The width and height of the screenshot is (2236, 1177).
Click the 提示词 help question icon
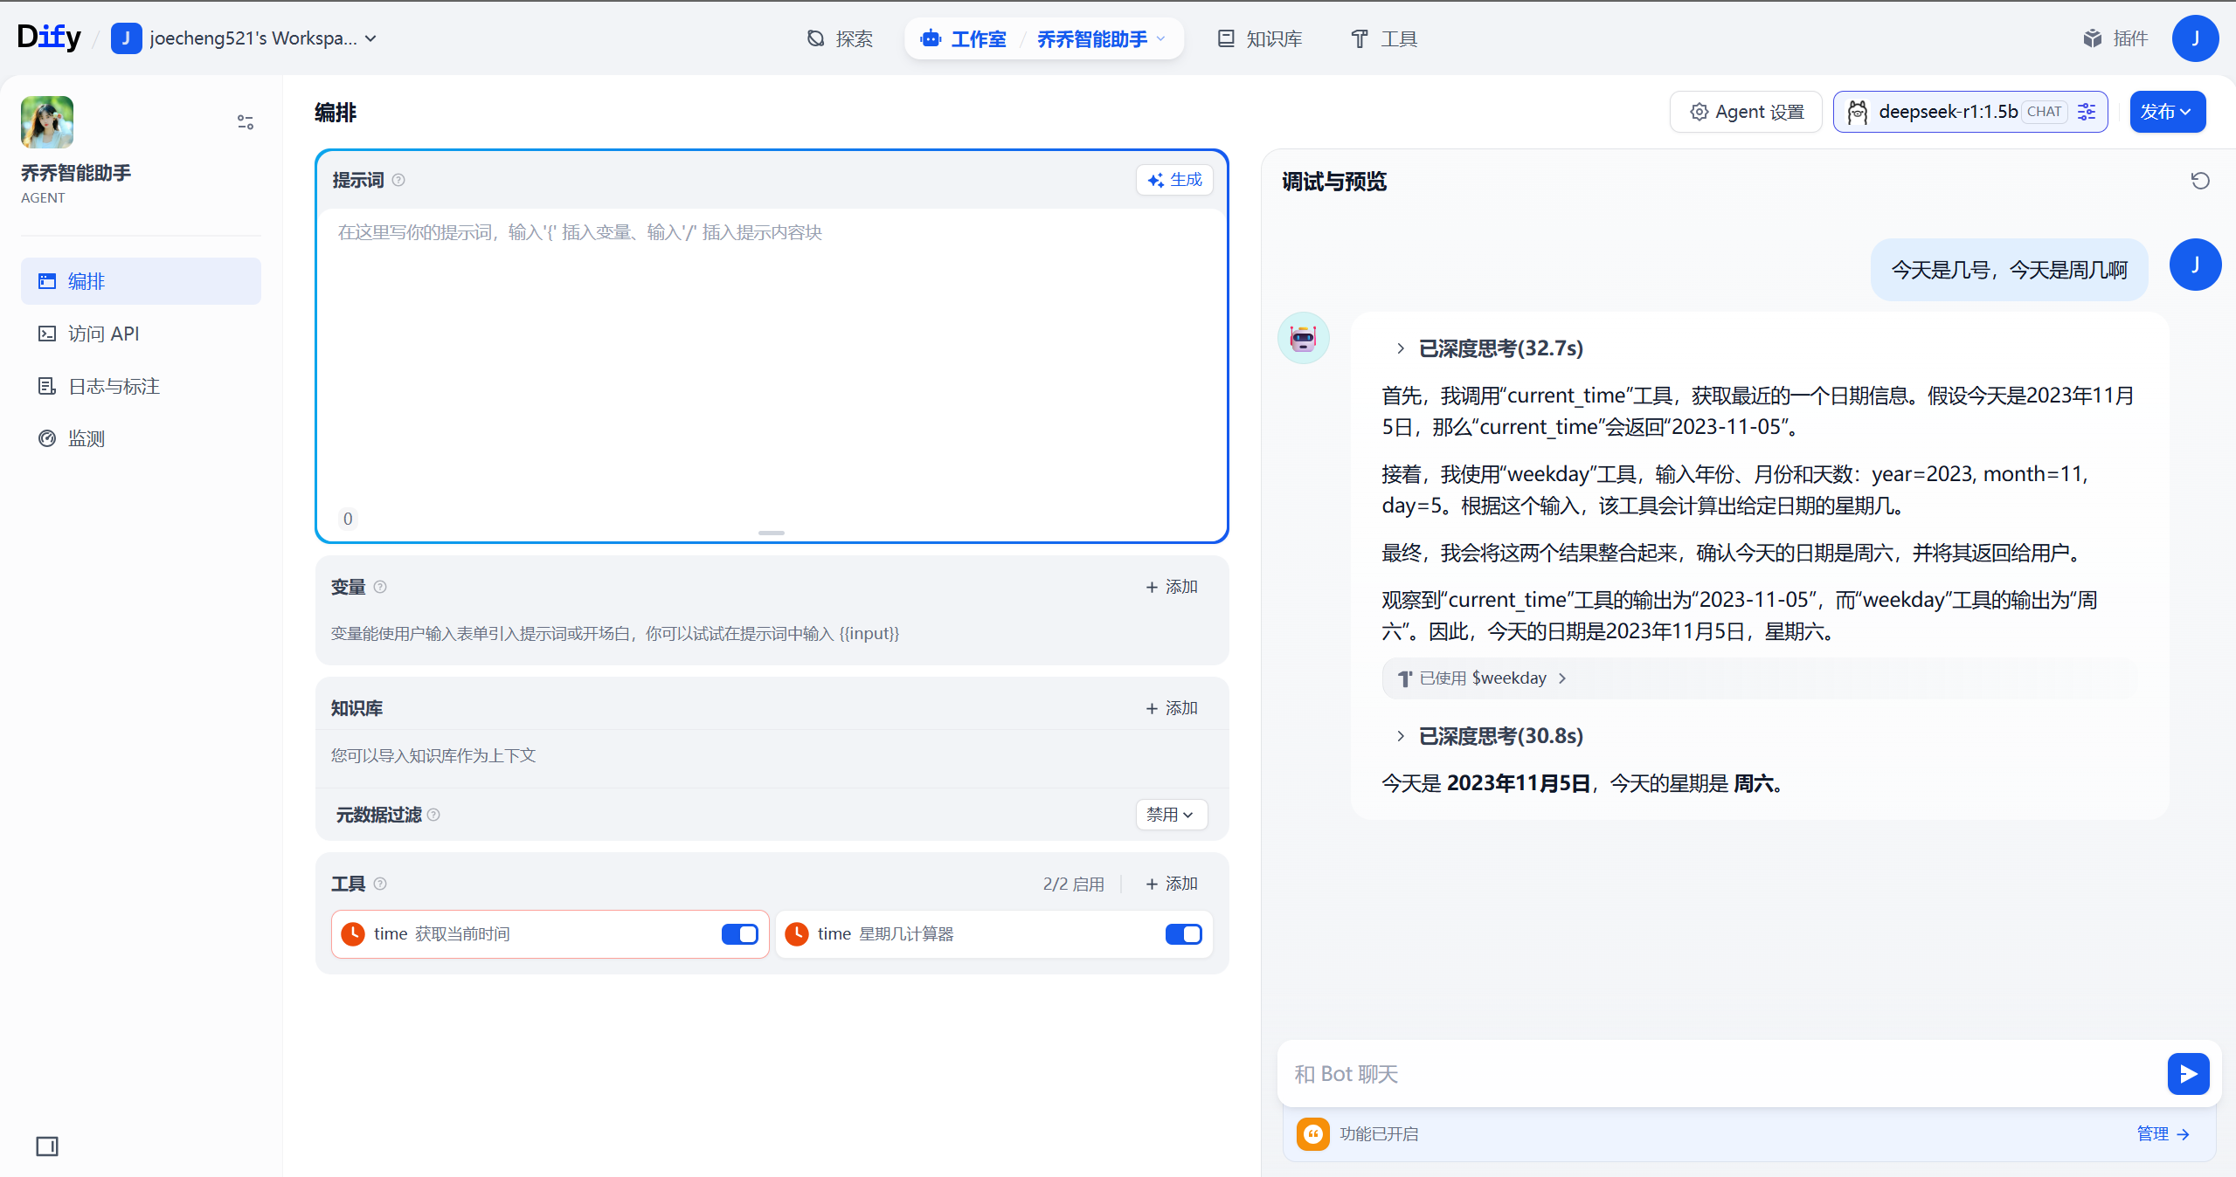pos(398,180)
